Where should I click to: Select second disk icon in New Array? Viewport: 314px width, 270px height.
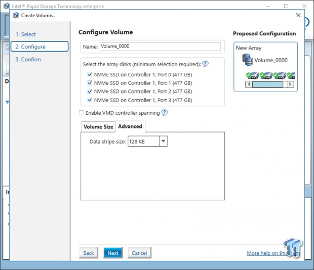266,75
